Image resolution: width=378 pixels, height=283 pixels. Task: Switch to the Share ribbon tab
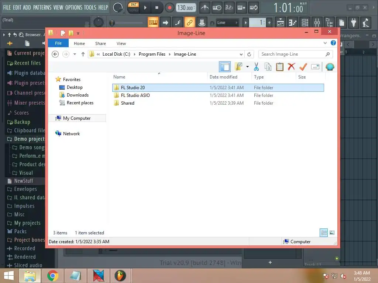click(100, 43)
